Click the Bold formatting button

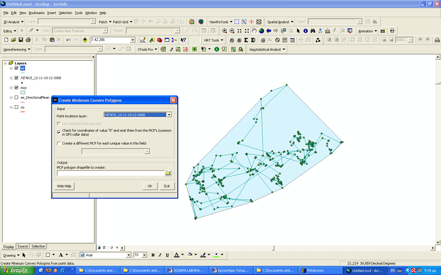pos(153,255)
